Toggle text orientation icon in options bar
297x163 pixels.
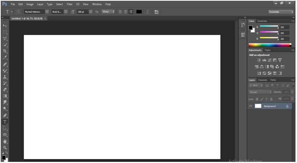click(18, 12)
